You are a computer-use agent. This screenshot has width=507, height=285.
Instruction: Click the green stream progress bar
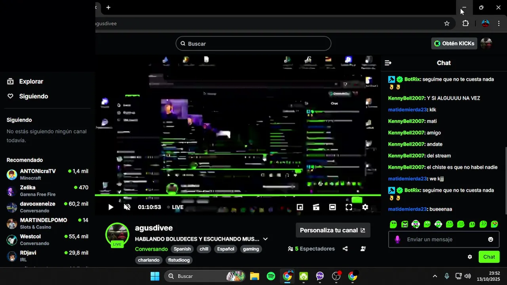click(x=238, y=195)
